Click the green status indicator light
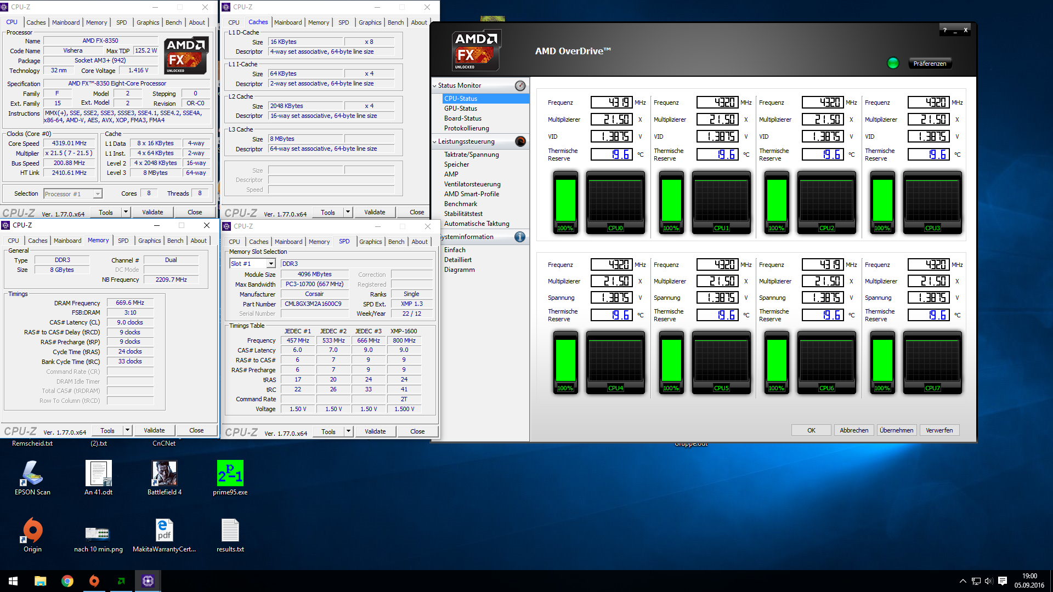The width and height of the screenshot is (1053, 592). [x=893, y=63]
